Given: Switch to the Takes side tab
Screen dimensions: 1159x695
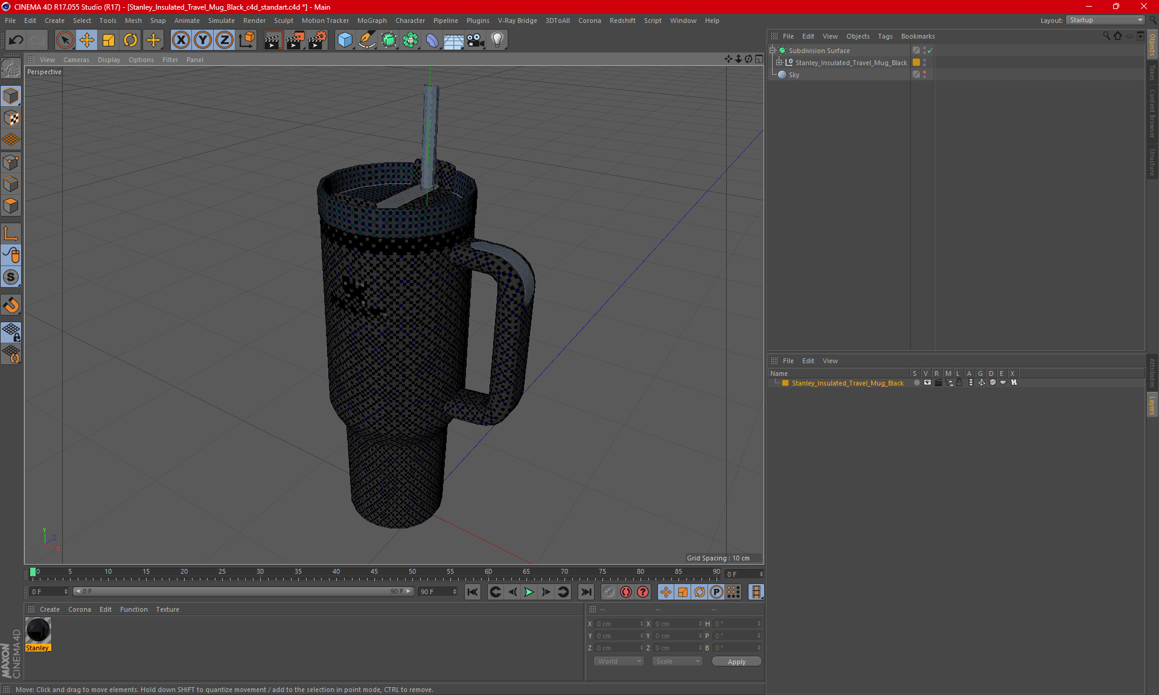Looking at the screenshot, I should coord(1152,72).
